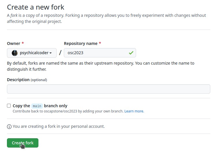This screenshot has height=151, width=221.
Task: Click the Owner field label
Action: point(14,43)
